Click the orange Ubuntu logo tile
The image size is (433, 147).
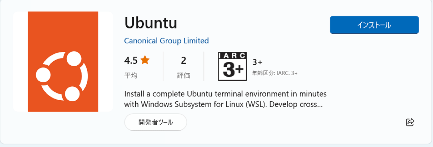pyautogui.click(x=63, y=61)
